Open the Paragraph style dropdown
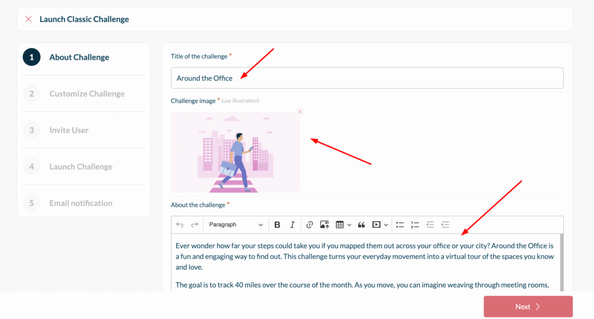Image resolution: width=594 pixels, height=319 pixels. click(x=236, y=224)
